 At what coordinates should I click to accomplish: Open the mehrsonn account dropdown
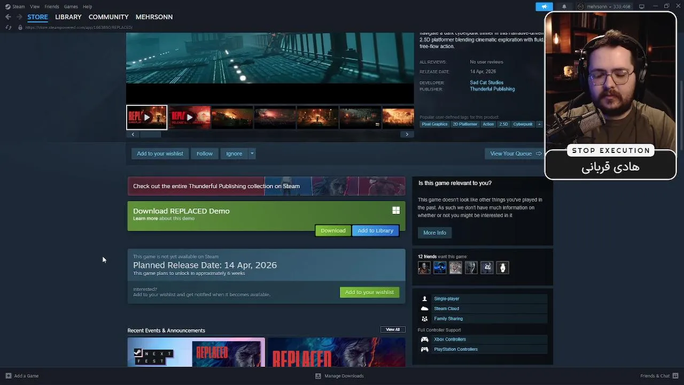(604, 6)
